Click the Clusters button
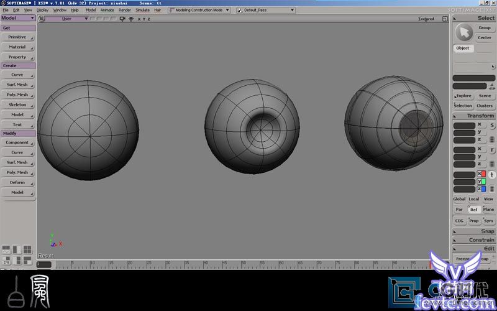Viewport: 497px width, 311px height. pyautogui.click(x=485, y=106)
